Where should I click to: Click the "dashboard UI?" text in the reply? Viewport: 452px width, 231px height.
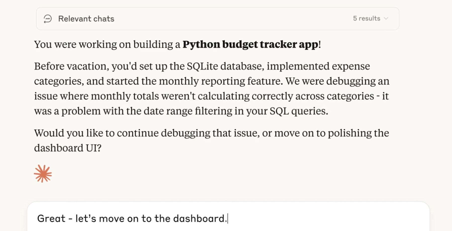[x=68, y=148]
